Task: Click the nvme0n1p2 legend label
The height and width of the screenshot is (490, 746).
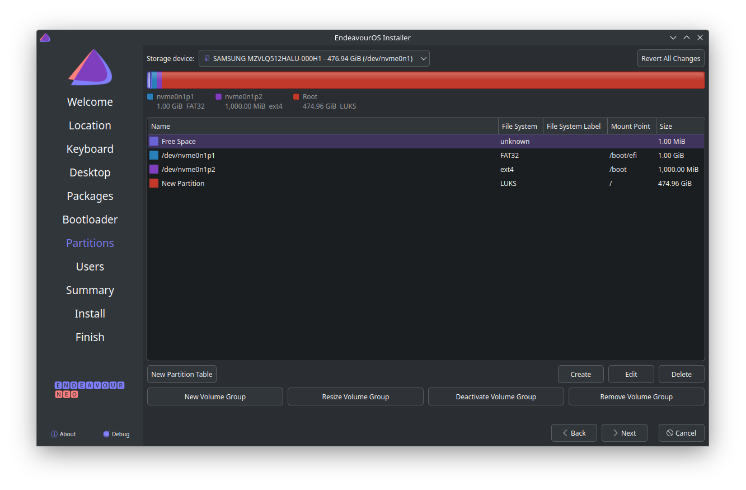Action: (x=243, y=96)
